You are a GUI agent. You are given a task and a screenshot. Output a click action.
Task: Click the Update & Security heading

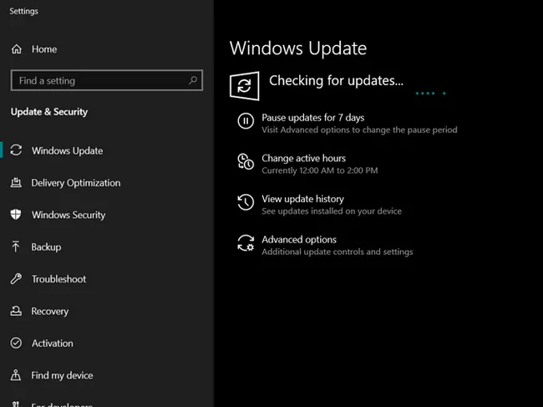click(49, 112)
